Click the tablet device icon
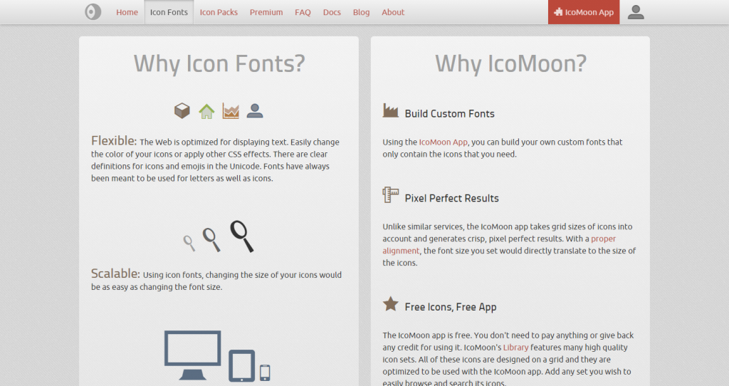 [x=242, y=365]
